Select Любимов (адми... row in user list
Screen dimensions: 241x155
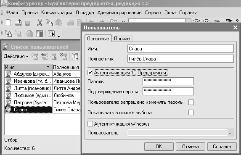pyautogui.click(x=42, y=95)
